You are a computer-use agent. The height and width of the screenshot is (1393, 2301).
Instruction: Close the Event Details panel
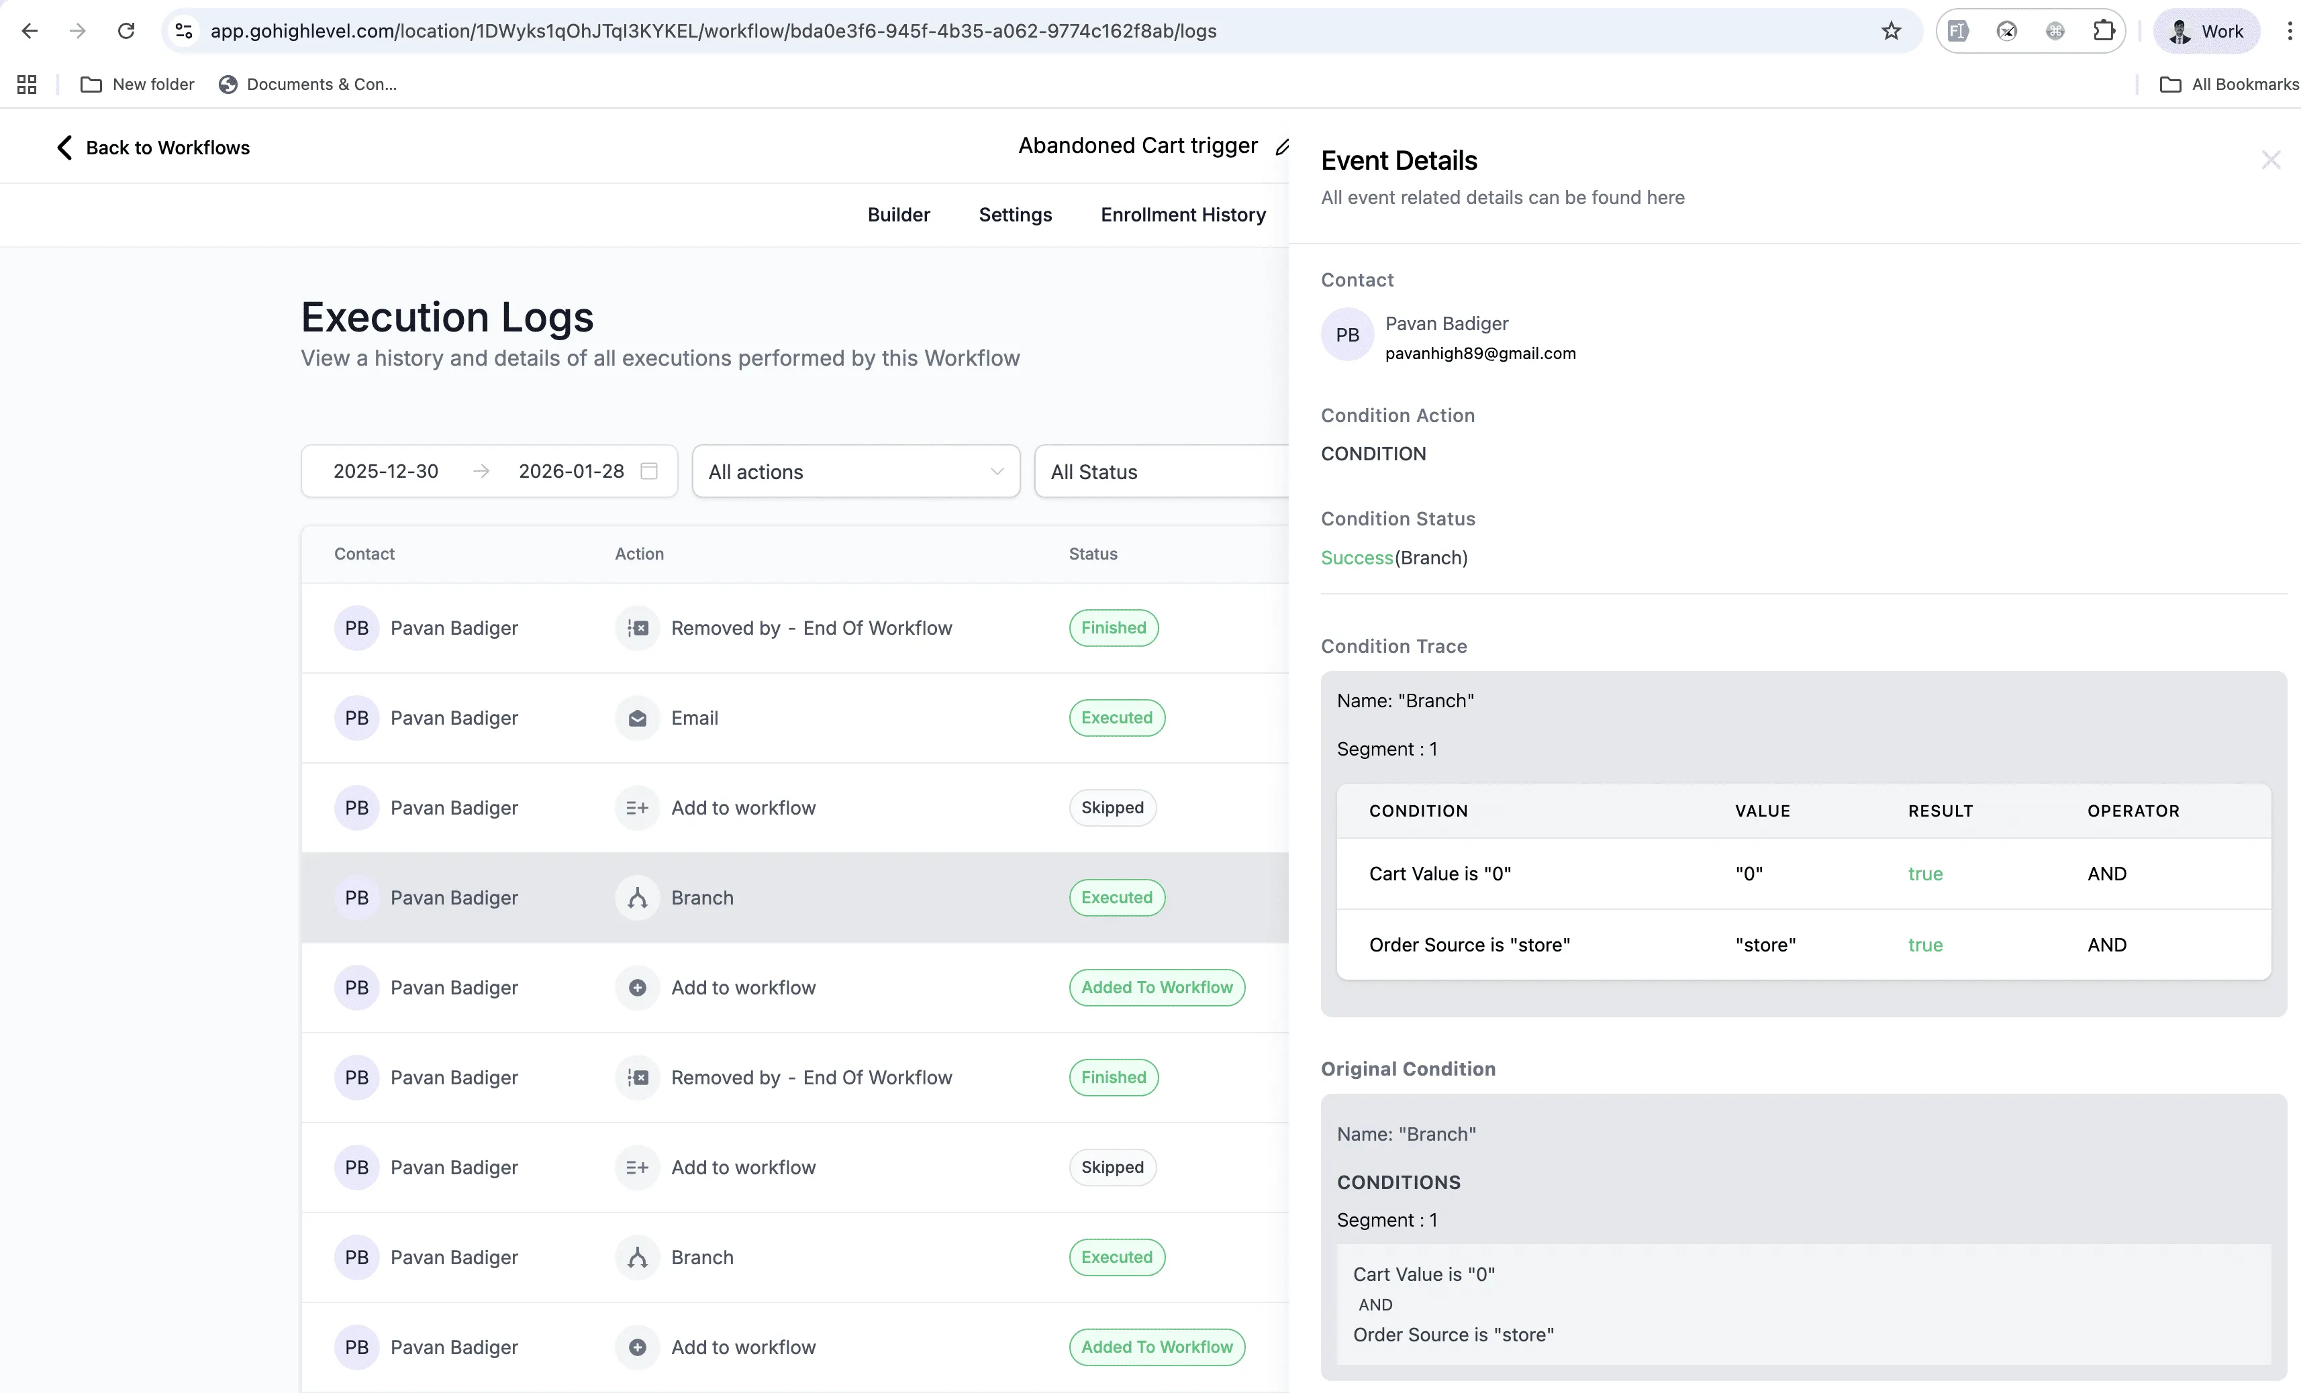tap(2271, 160)
